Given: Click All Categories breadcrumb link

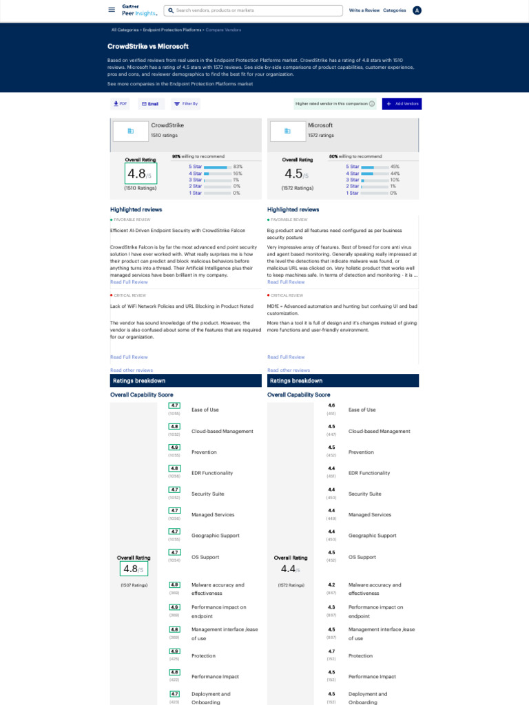Looking at the screenshot, I should [125, 30].
